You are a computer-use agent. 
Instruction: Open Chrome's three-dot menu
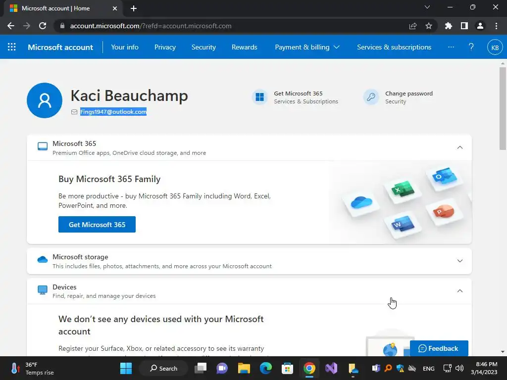tap(496, 26)
